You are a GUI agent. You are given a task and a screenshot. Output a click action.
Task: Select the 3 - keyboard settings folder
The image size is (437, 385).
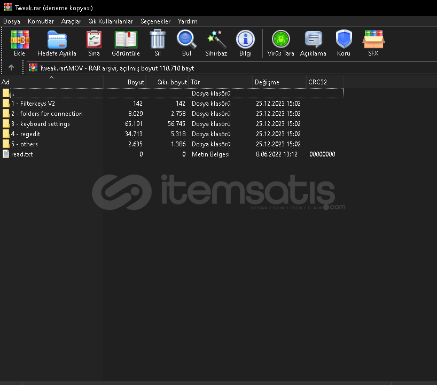[x=41, y=124]
